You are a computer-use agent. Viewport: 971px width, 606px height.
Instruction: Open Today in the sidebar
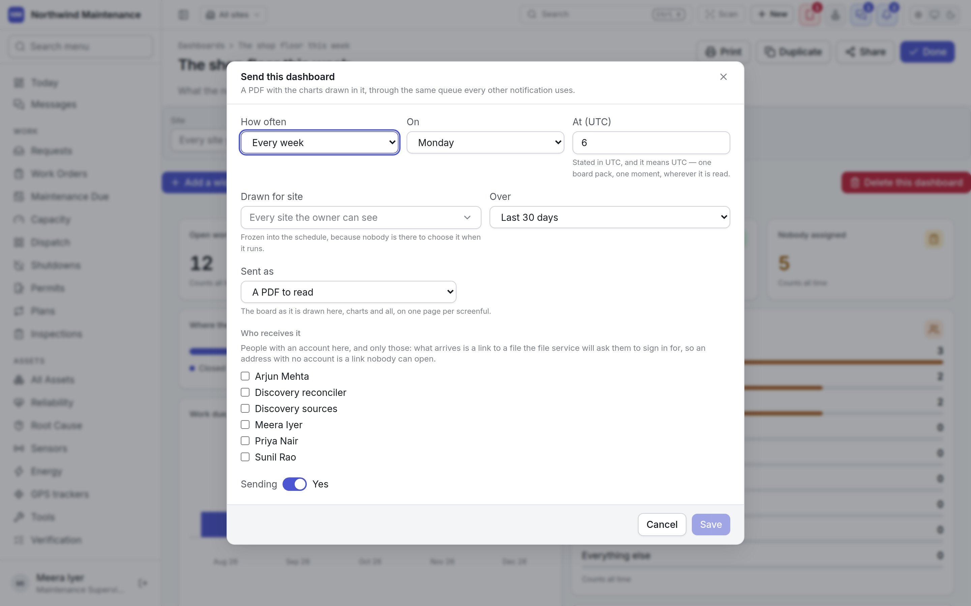click(x=45, y=82)
